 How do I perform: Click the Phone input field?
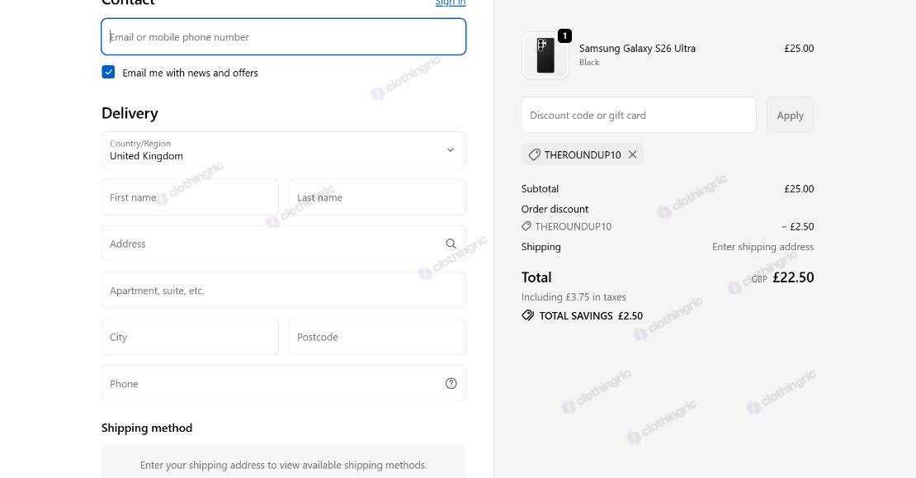click(283, 383)
